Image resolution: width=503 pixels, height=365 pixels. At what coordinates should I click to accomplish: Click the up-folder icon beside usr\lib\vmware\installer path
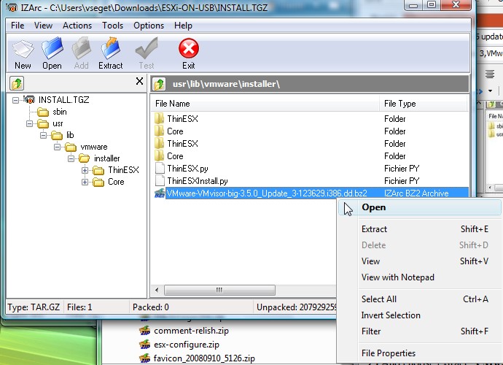[x=159, y=84]
